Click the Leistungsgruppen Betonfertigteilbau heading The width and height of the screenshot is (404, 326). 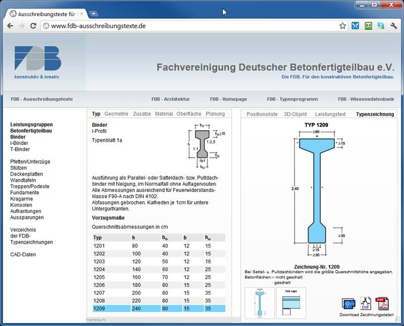31,128
